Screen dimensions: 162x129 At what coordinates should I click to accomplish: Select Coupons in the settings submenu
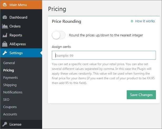coord(10,107)
